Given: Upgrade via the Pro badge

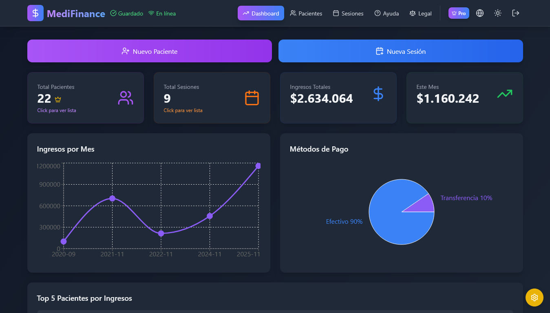Looking at the screenshot, I should coord(459,13).
